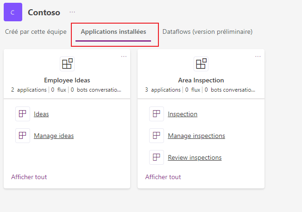Click the app icon beside Inspection
The width and height of the screenshot is (302, 212).
pos(157,114)
